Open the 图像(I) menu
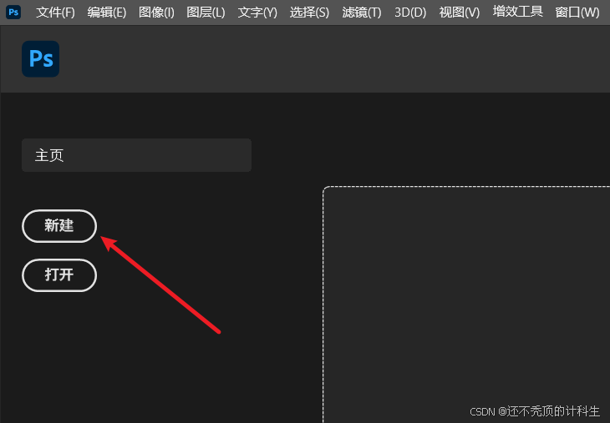 point(156,13)
